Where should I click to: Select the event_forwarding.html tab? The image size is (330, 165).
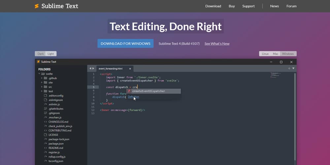tap(115, 69)
